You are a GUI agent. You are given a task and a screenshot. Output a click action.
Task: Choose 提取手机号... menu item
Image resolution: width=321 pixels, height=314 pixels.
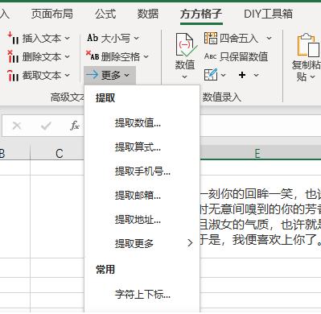click(x=142, y=171)
